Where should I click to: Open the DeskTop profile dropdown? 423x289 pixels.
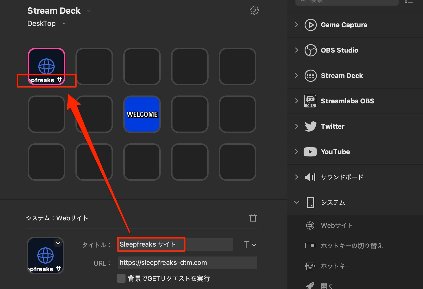pos(64,24)
